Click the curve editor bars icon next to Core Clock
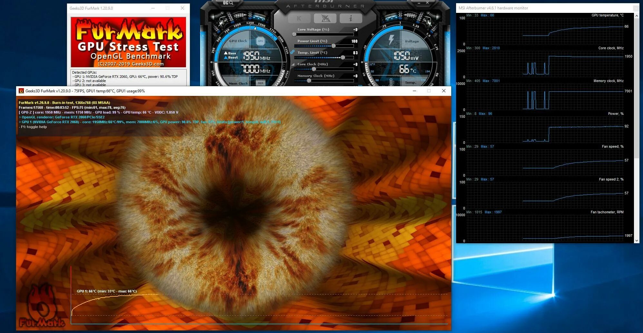The width and height of the screenshot is (643, 333). pyautogui.click(x=293, y=64)
